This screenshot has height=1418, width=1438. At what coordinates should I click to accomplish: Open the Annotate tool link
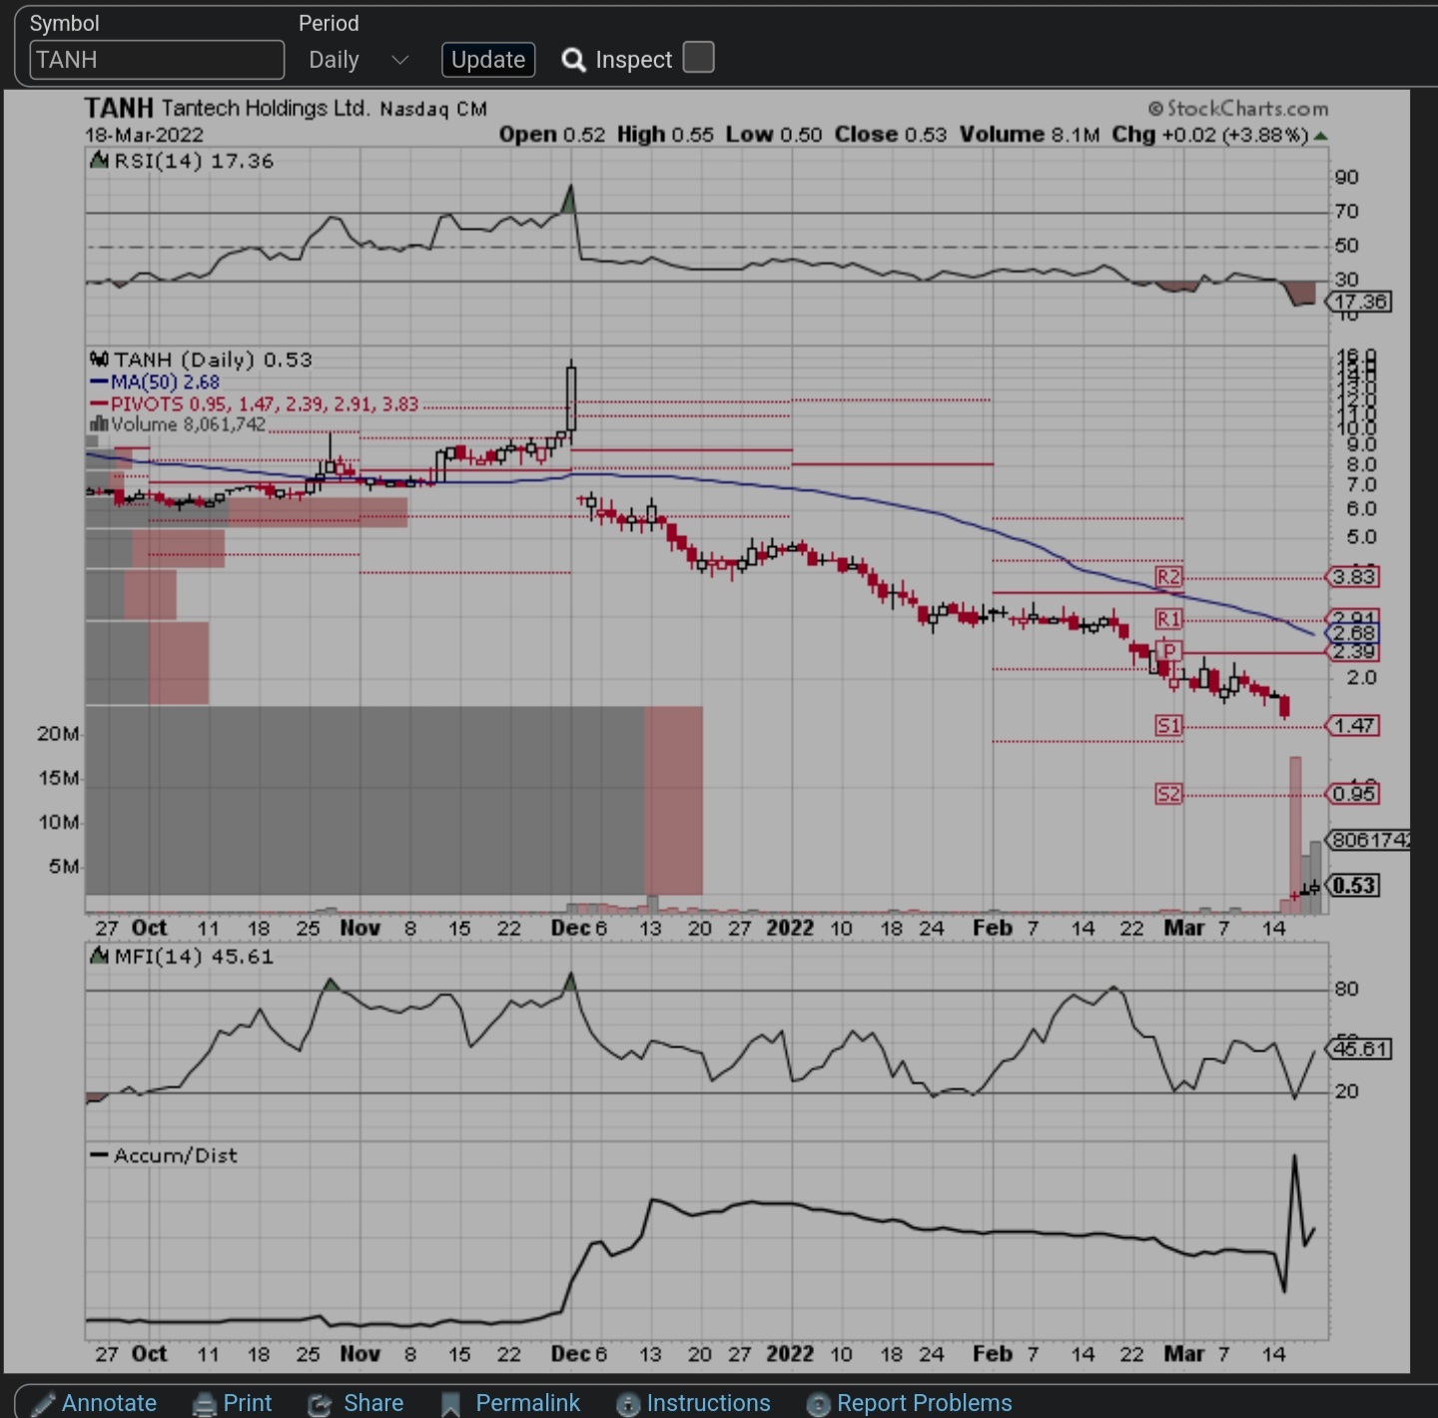point(109,1403)
